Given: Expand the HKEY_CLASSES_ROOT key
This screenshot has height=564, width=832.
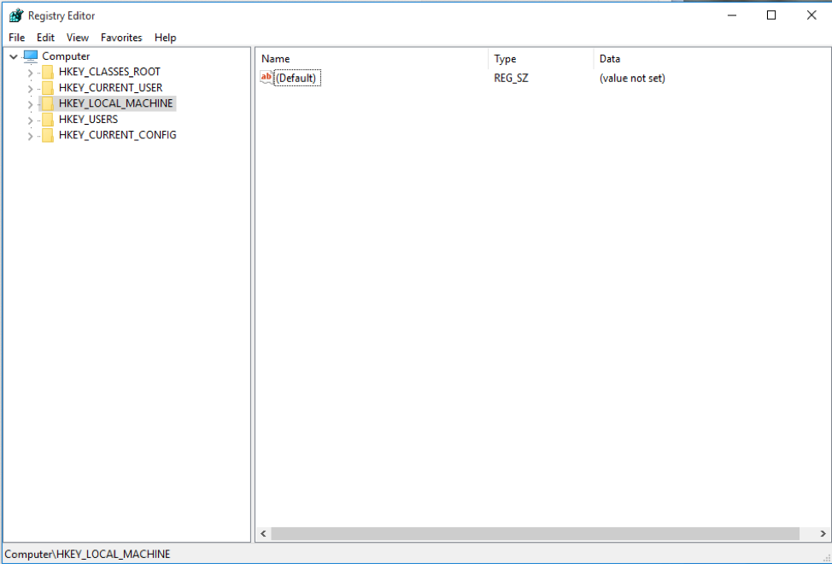Looking at the screenshot, I should point(30,72).
